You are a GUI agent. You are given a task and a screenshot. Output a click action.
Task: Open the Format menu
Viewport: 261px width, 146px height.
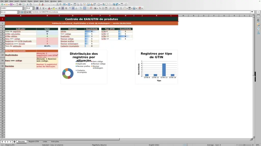click(23, 1)
